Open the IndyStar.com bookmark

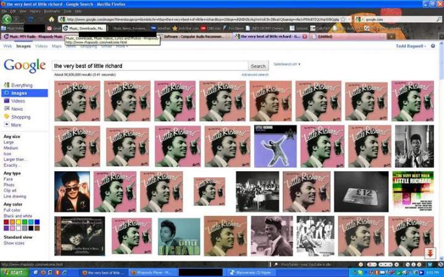click(x=186, y=28)
